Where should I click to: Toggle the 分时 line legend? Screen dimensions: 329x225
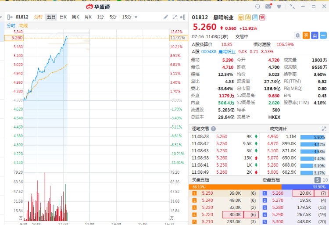coord(11,25)
